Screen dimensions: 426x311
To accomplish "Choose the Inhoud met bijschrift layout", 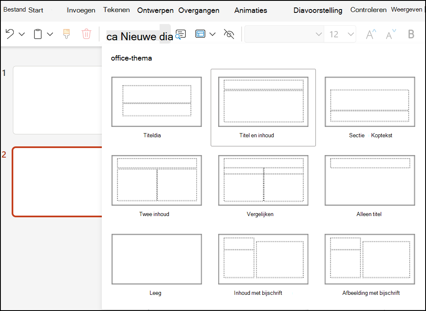I will tap(263, 259).
